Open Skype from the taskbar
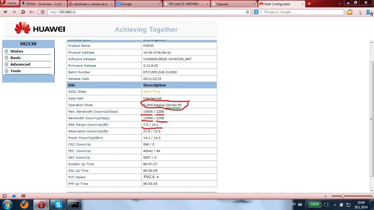374x210 pixels. click(58, 204)
